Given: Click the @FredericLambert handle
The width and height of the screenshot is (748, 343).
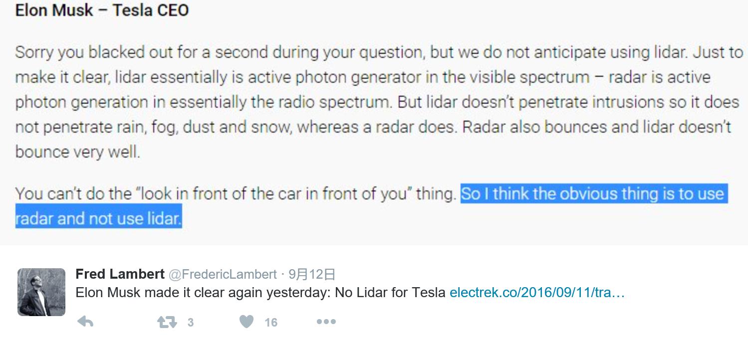Looking at the screenshot, I should tap(223, 275).
